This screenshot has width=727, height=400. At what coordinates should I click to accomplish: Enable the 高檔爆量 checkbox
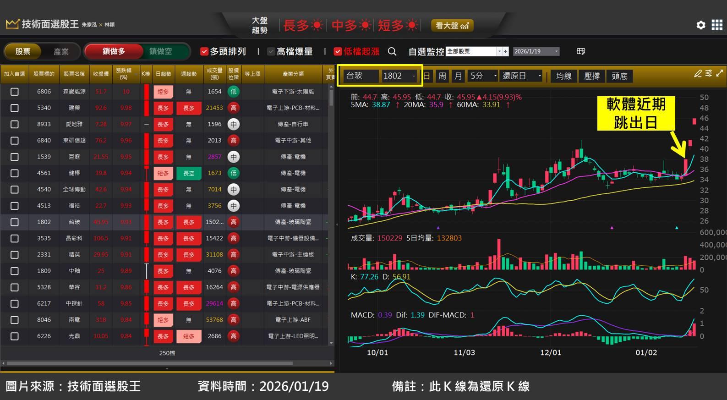pyautogui.click(x=271, y=51)
